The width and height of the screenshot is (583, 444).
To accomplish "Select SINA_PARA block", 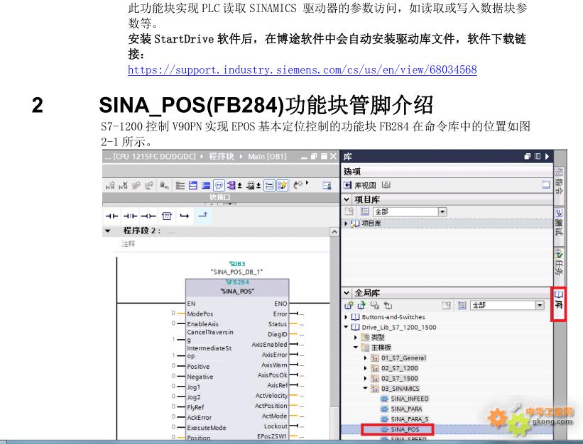I will point(406,409).
